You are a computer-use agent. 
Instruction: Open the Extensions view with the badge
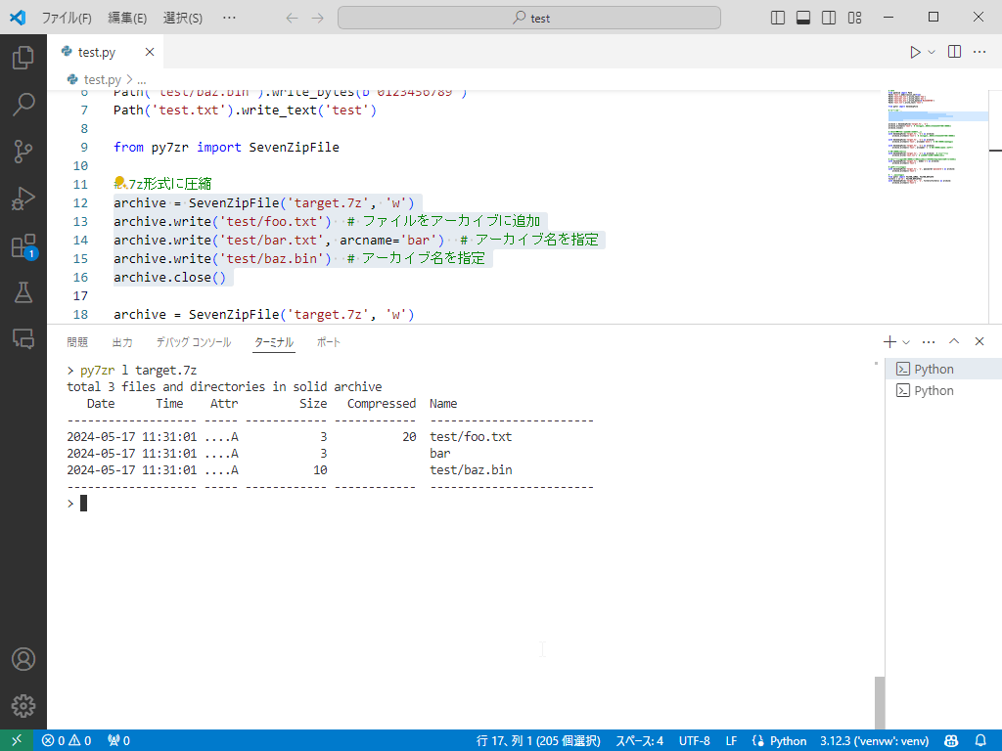pos(23,245)
